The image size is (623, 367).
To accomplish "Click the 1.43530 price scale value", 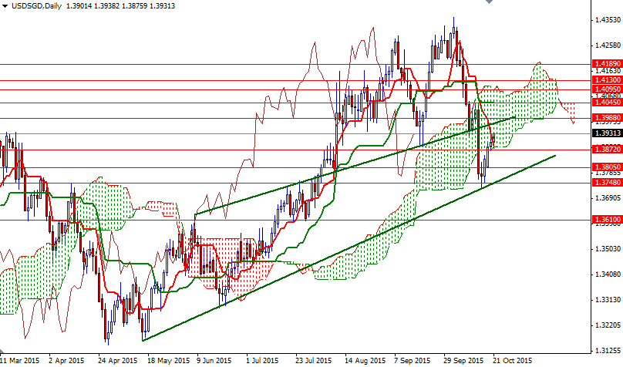I will [x=607, y=19].
